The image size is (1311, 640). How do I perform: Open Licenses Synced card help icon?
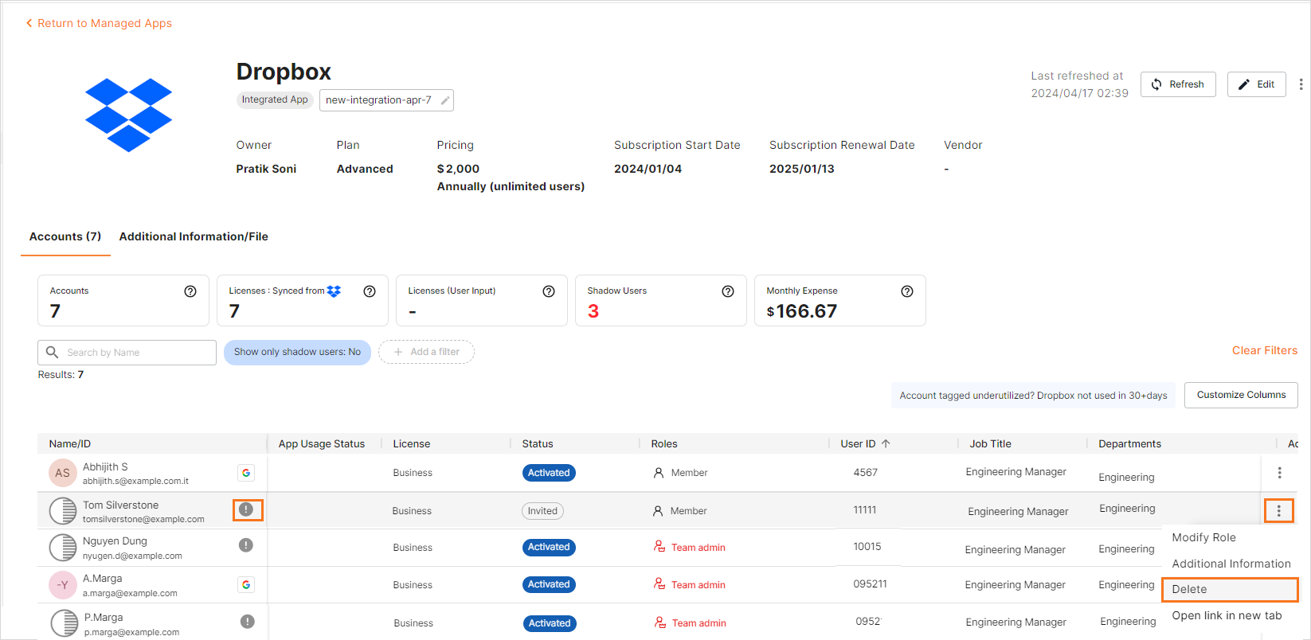[370, 291]
